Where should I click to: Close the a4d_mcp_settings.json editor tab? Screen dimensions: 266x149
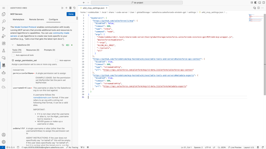(x=107, y=8)
